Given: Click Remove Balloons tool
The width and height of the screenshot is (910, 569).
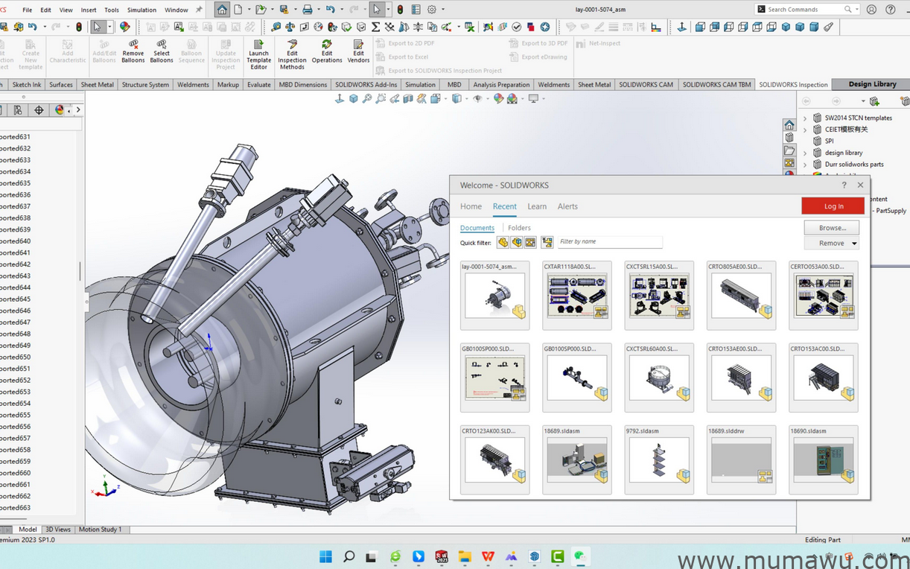Looking at the screenshot, I should click(x=133, y=52).
